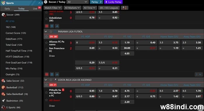Open red scoreboard icon under Uzbekistan match
The image size is (204, 111).
click(x=47, y=26)
